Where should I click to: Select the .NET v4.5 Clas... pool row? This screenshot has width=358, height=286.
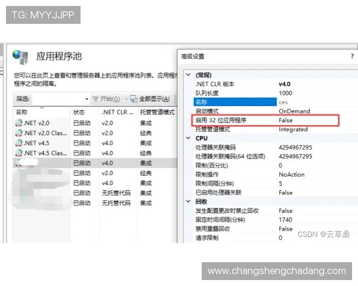(x=95, y=153)
